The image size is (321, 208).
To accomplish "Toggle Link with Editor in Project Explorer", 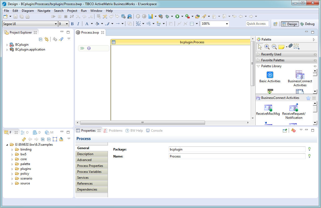I will (47, 39).
